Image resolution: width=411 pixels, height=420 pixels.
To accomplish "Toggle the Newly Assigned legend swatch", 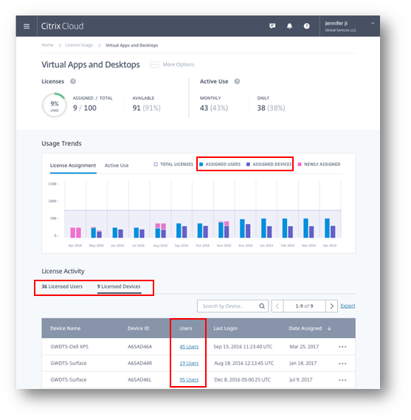I will pos(300,164).
